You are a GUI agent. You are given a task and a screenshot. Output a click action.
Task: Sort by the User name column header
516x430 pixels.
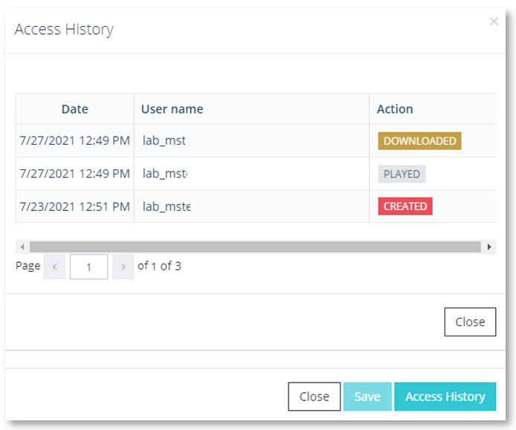251,109
